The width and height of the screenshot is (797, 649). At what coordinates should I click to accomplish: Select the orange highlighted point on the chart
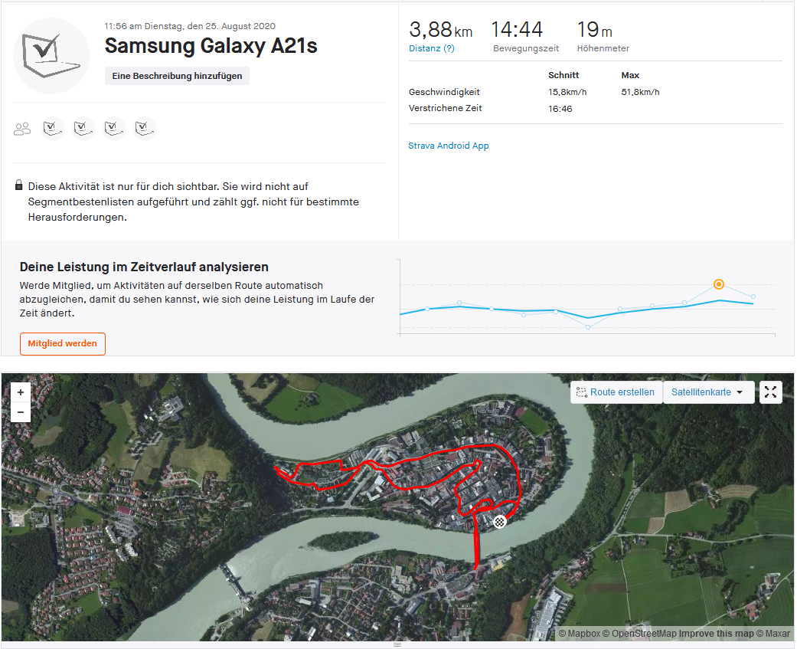click(719, 284)
